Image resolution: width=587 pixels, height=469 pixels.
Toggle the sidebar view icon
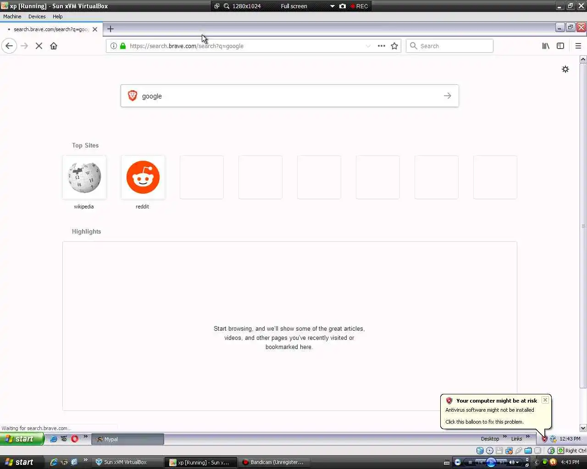point(560,46)
